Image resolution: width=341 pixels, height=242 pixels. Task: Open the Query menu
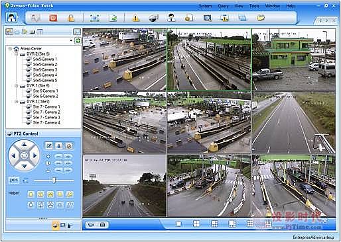click(x=223, y=6)
